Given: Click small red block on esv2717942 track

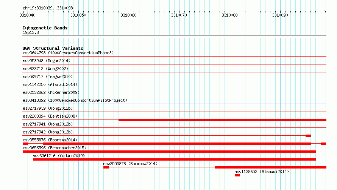Looking at the screenshot, I should (x=308, y=136).
